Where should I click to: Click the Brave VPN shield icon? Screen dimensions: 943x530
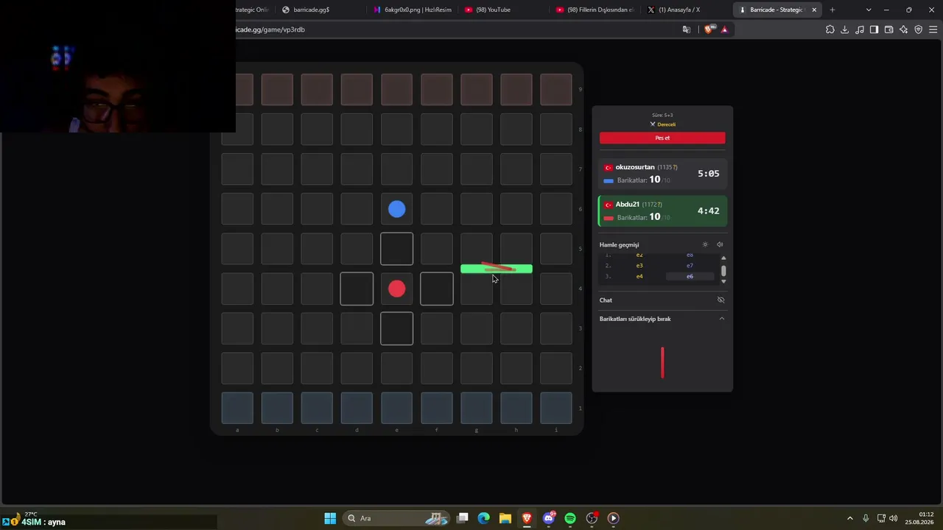[x=919, y=29]
